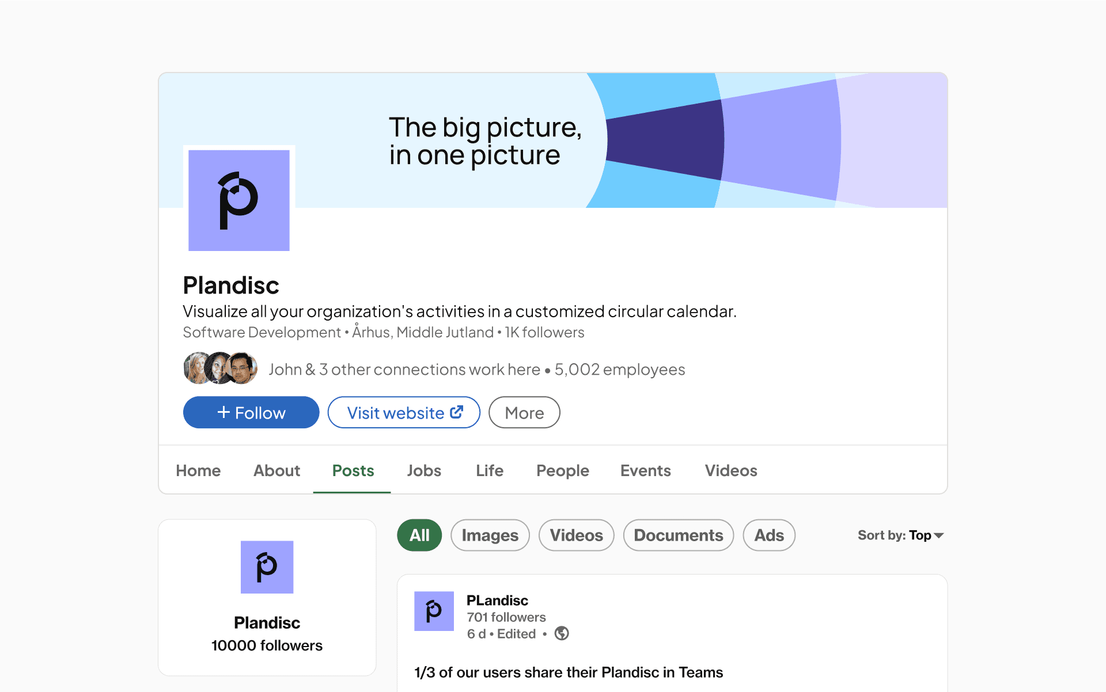The height and width of the screenshot is (692, 1106).
Task: Switch to the About tab
Action: point(276,470)
